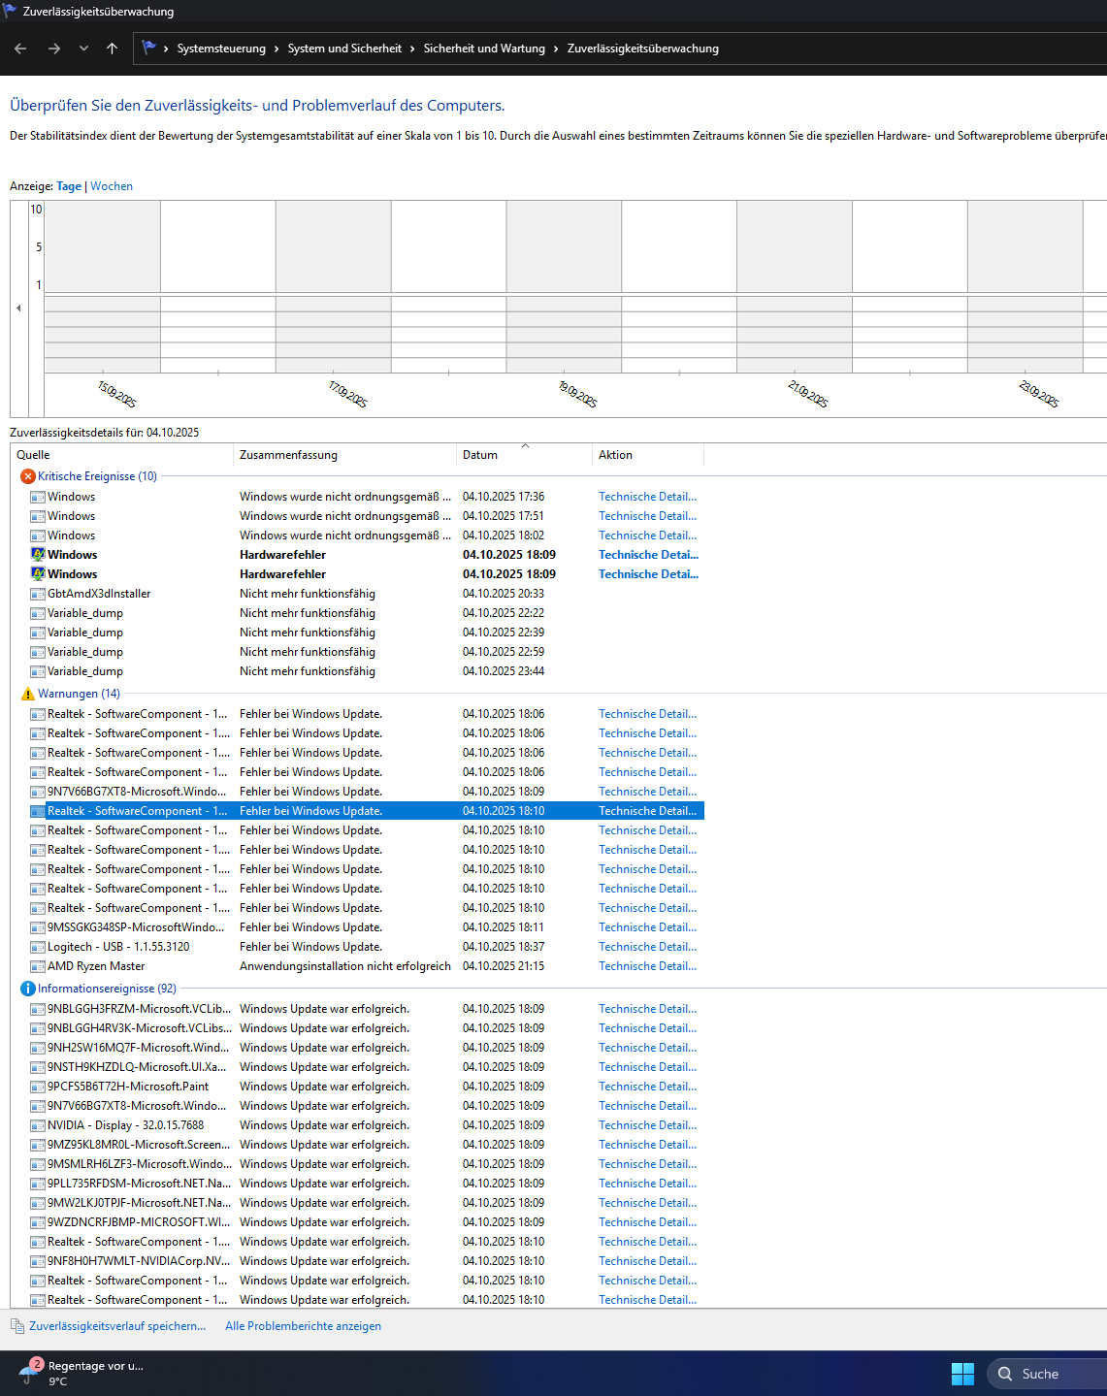This screenshot has height=1396, width=1107.
Task: Click the icon of the 9MSSGKG348SP-MicrosoftWindo row
Action: 38,927
